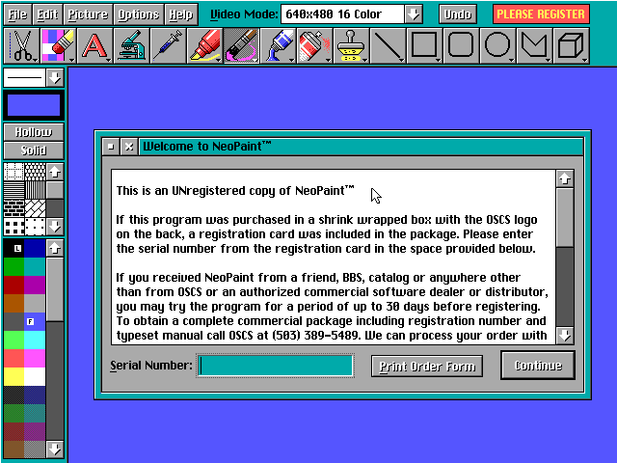
Task: Select the Polygon shape tool
Action: tap(534, 45)
